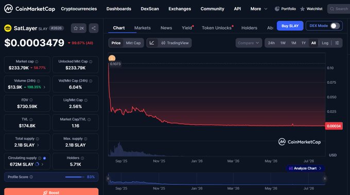The image size is (350, 195).
Task: Add SatLayer to watchlist (star 2K)
Action: point(79,28)
